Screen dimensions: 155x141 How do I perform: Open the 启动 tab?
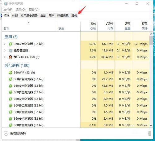(x=43, y=16)
